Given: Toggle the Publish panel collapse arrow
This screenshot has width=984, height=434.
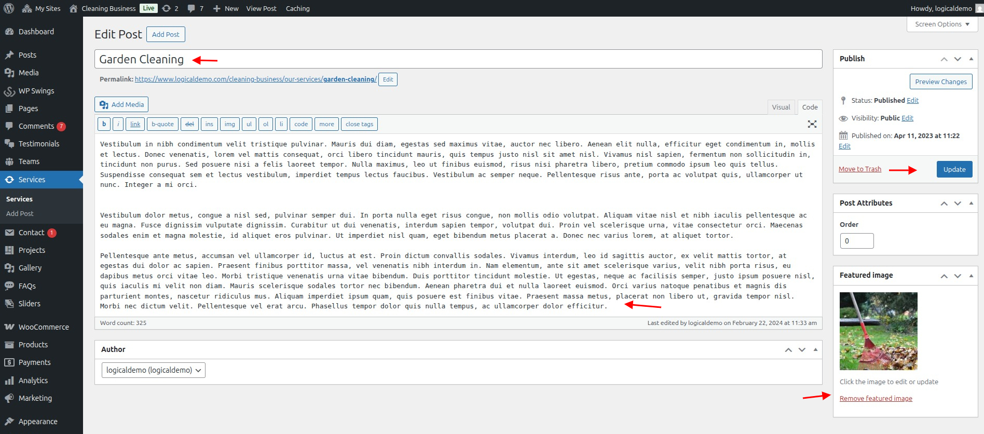Looking at the screenshot, I should point(971,59).
